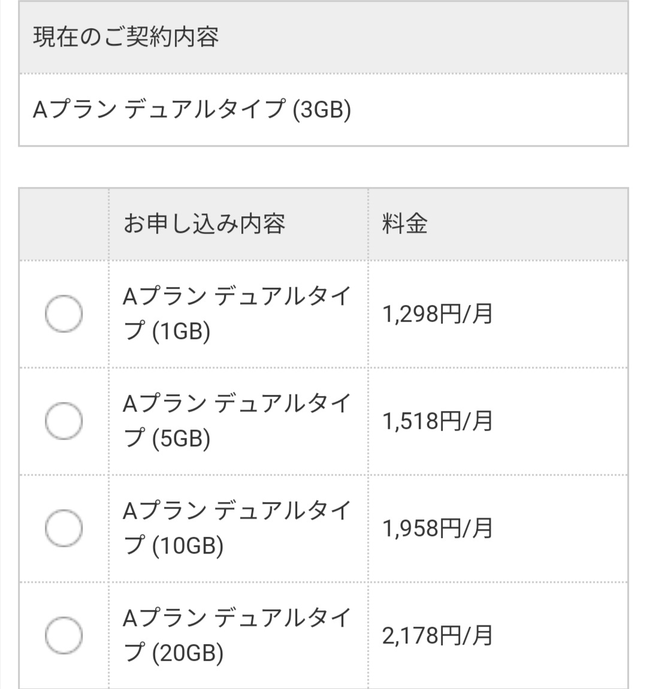Click 'Aプラン' in the current contract box

click(74, 110)
